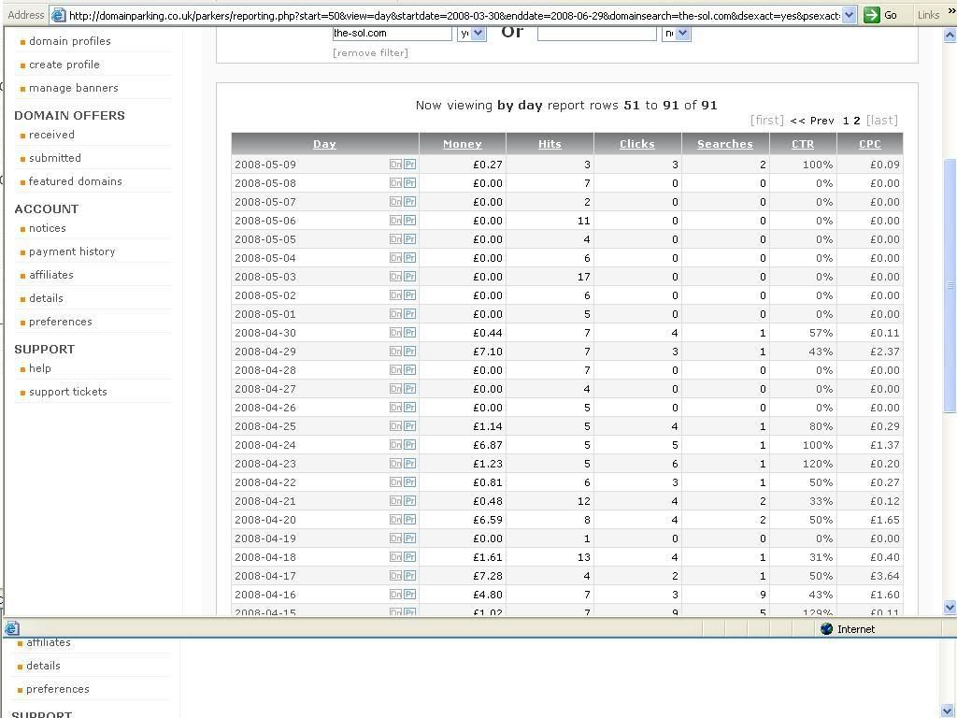Click the Dn icon for 2008-05-03
This screenshot has height=718, width=957.
[395, 277]
